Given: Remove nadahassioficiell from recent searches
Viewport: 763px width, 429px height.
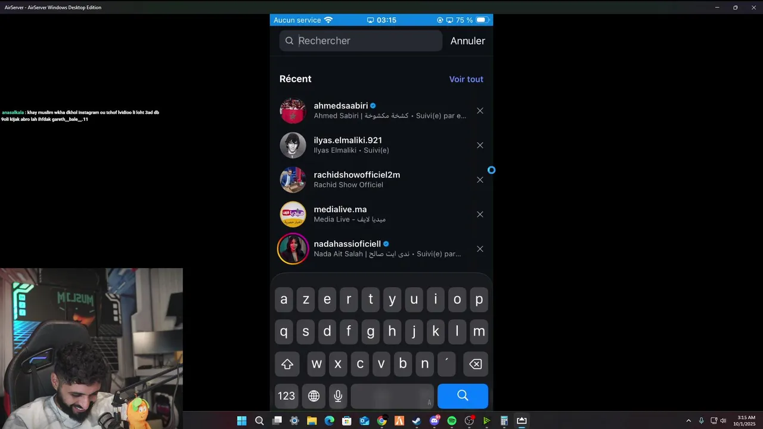Looking at the screenshot, I should pos(480,249).
